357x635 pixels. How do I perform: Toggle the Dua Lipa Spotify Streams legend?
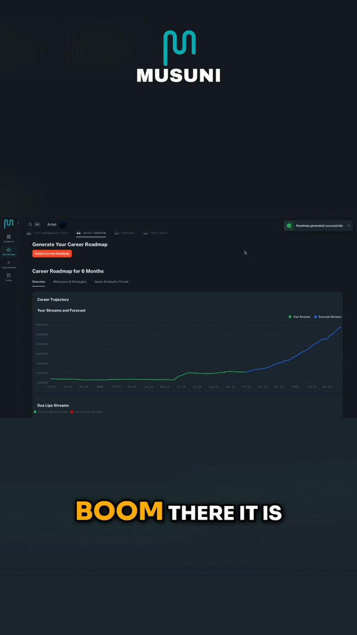click(51, 412)
